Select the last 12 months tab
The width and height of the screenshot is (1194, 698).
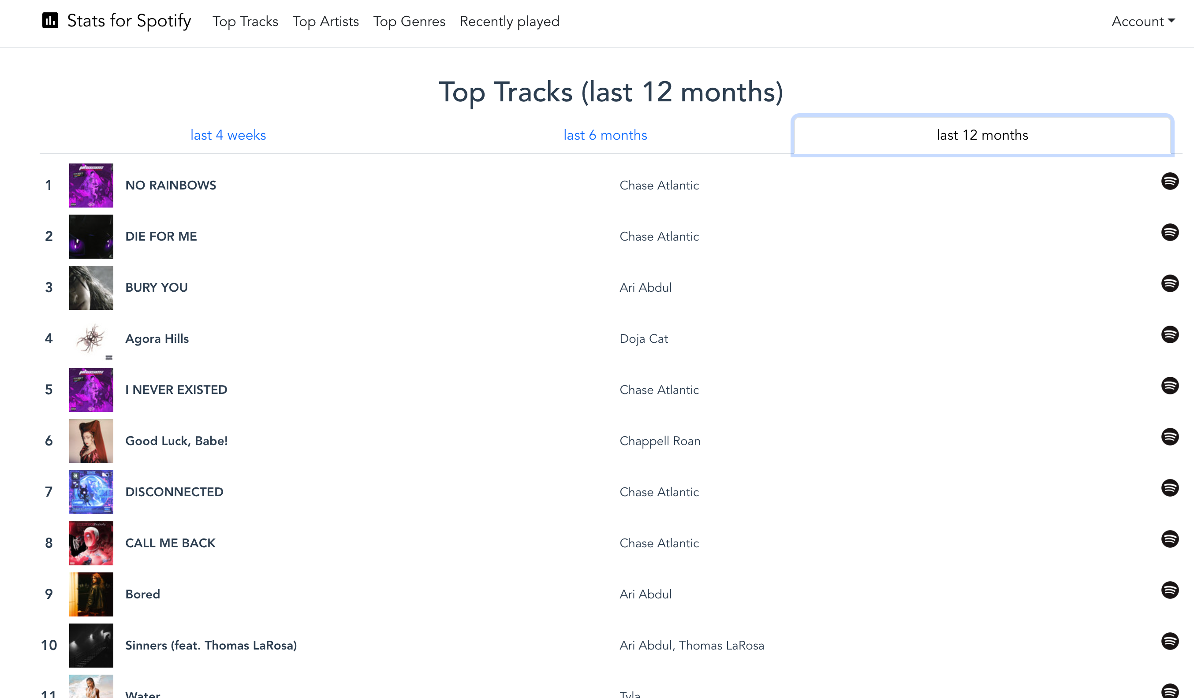(x=982, y=134)
